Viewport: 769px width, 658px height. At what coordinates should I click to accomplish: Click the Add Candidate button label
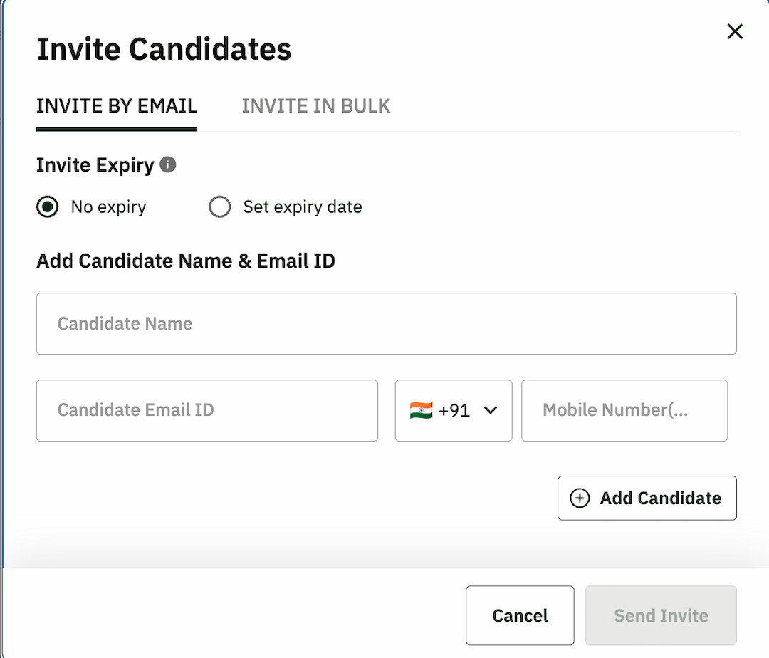click(x=660, y=498)
